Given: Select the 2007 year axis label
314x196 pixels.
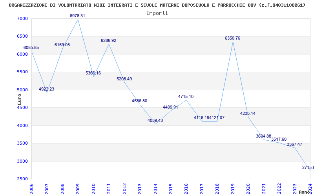Looking at the screenshot, I should coord(47,189).
